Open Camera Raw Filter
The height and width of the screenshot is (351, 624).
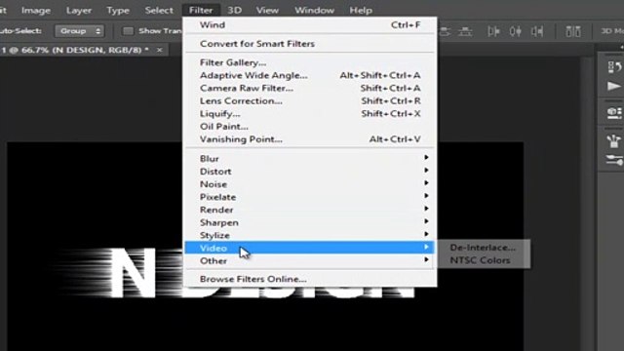click(x=310, y=89)
